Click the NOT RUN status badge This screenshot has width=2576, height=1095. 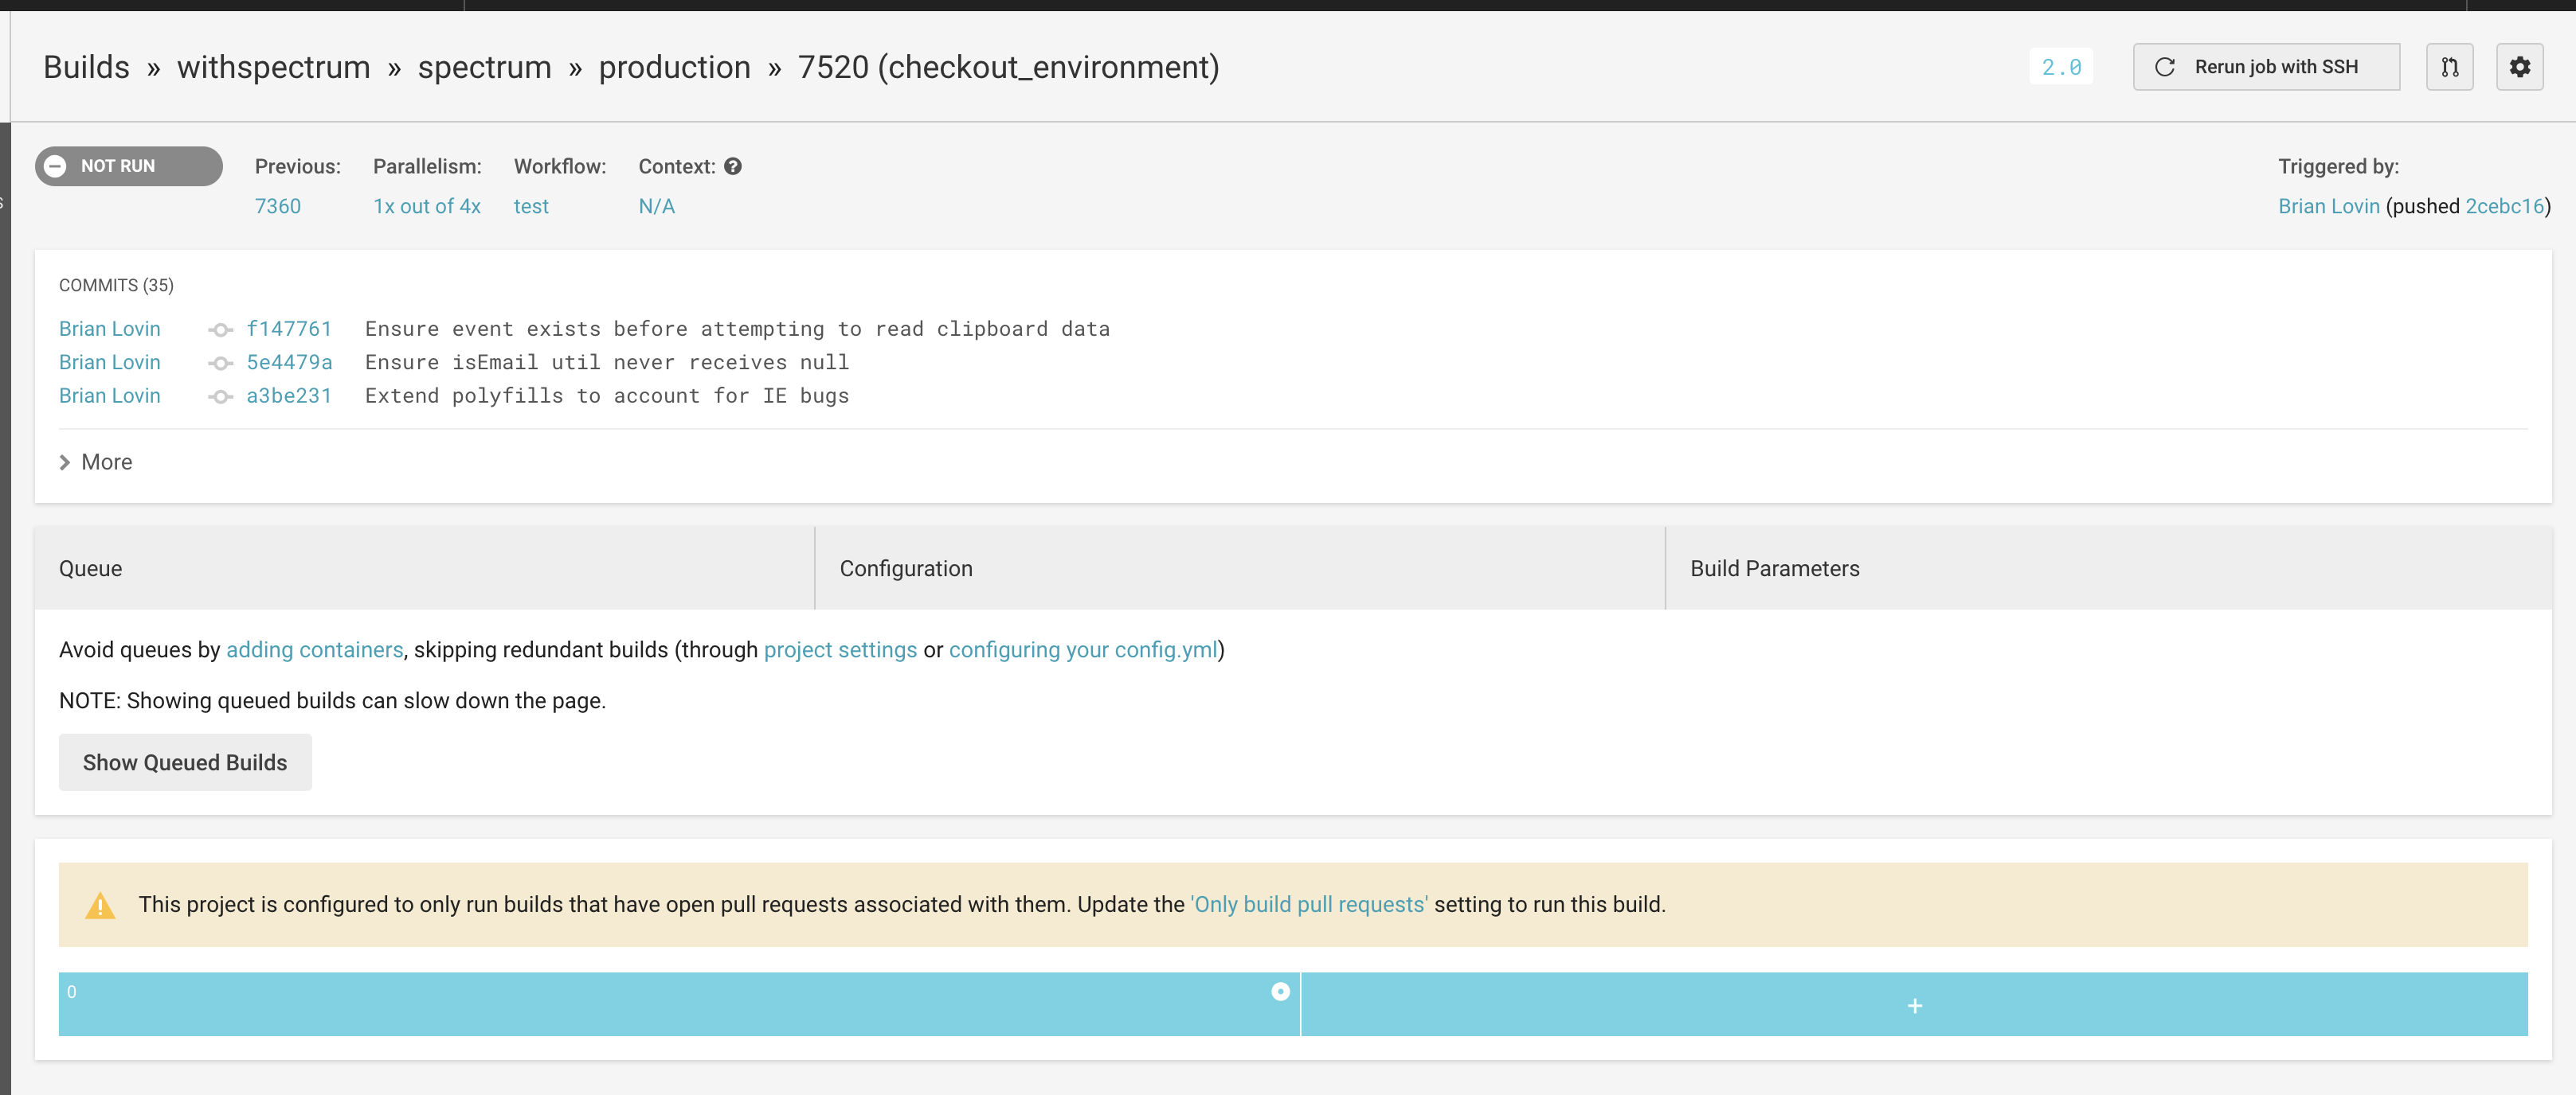tap(128, 166)
